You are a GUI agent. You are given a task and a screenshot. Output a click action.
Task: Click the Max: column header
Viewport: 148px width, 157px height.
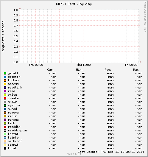tap(136, 70)
